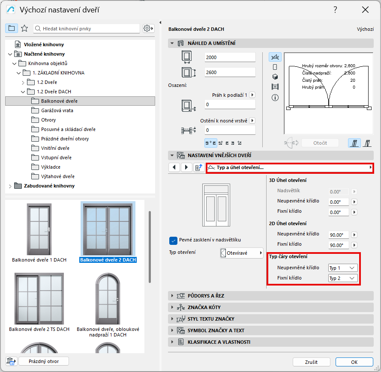The image size is (381, 372).
Task: Open Fixní křídlo Typ 2 dropdown
Action: point(343,278)
